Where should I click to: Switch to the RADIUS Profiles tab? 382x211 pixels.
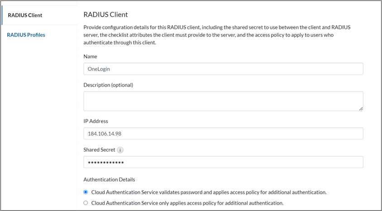[26, 35]
